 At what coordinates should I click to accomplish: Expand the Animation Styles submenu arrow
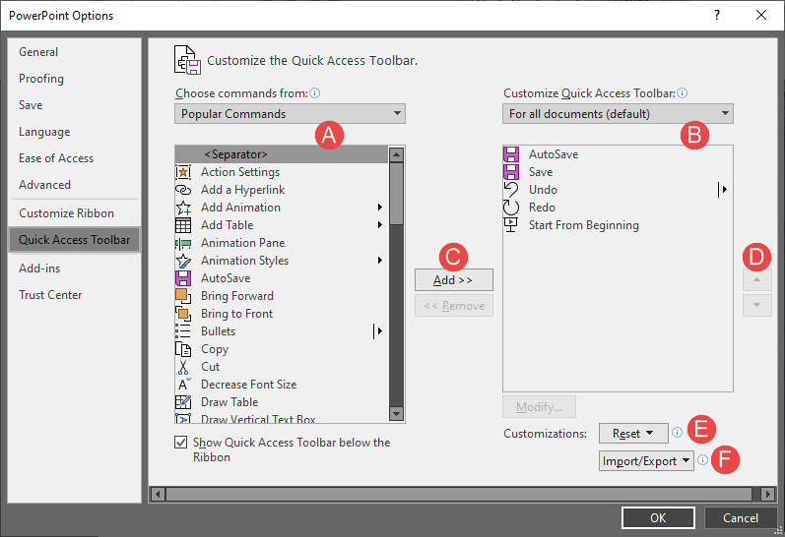point(380,260)
